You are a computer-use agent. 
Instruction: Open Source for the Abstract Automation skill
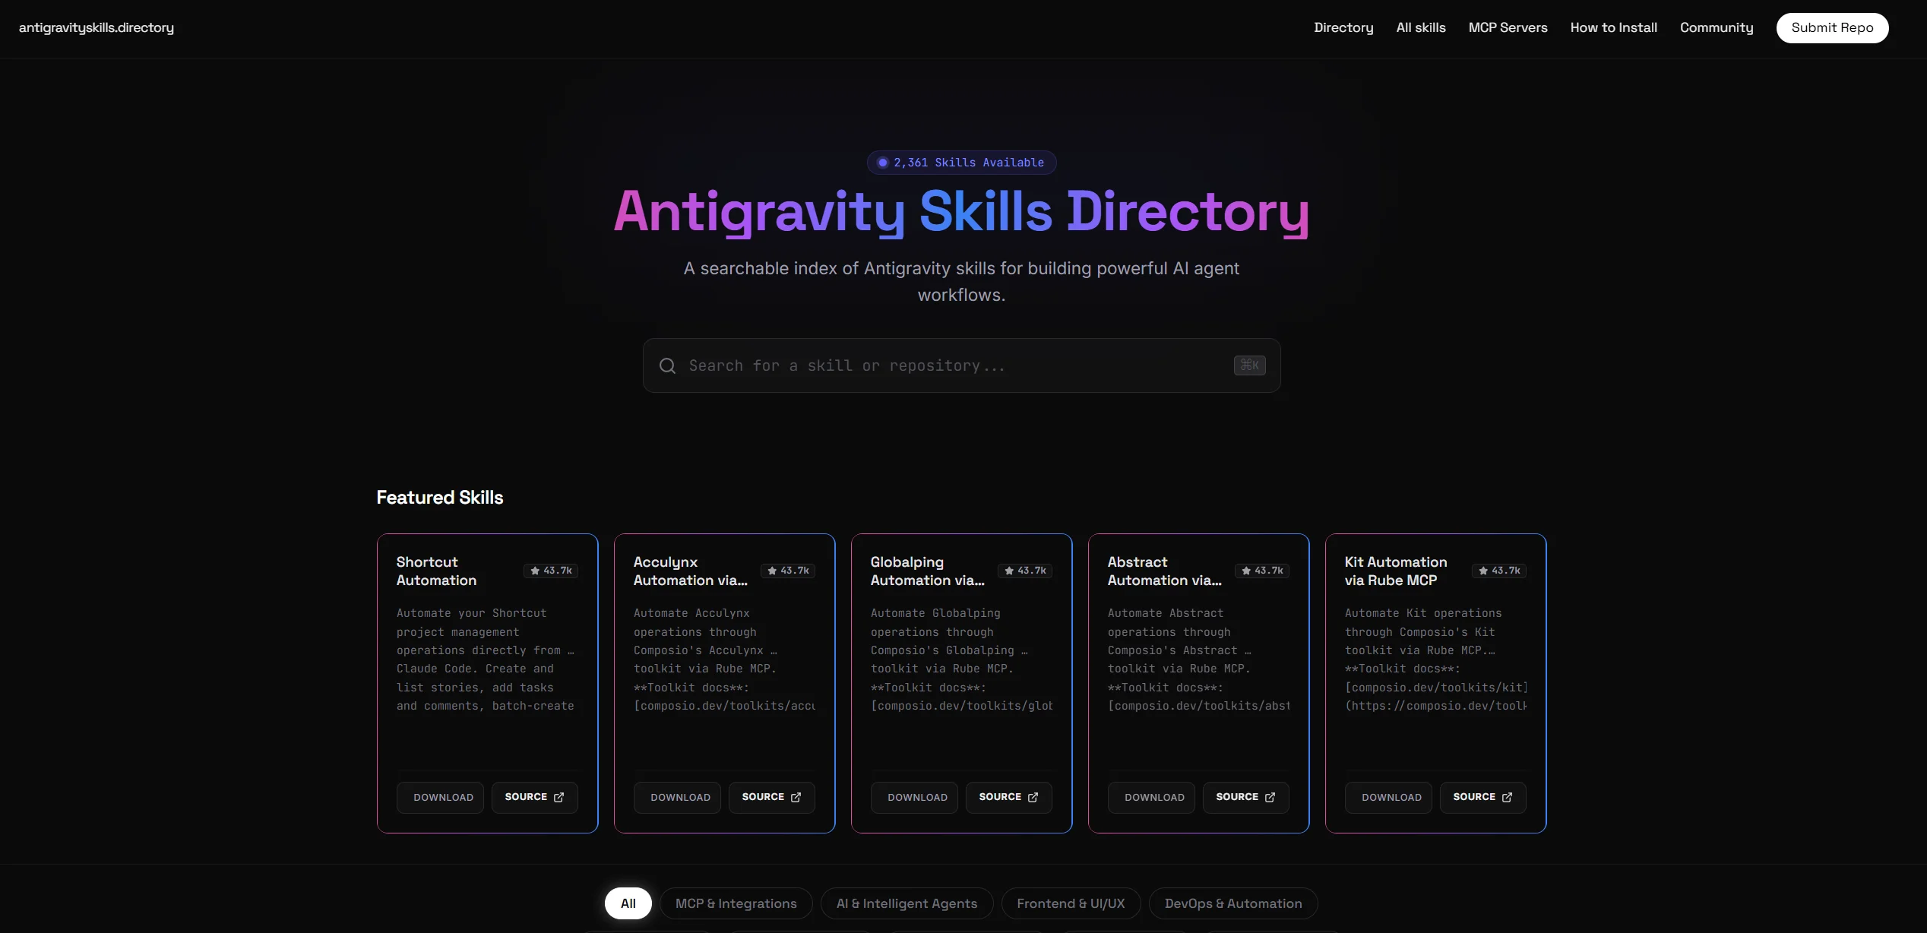click(1245, 797)
